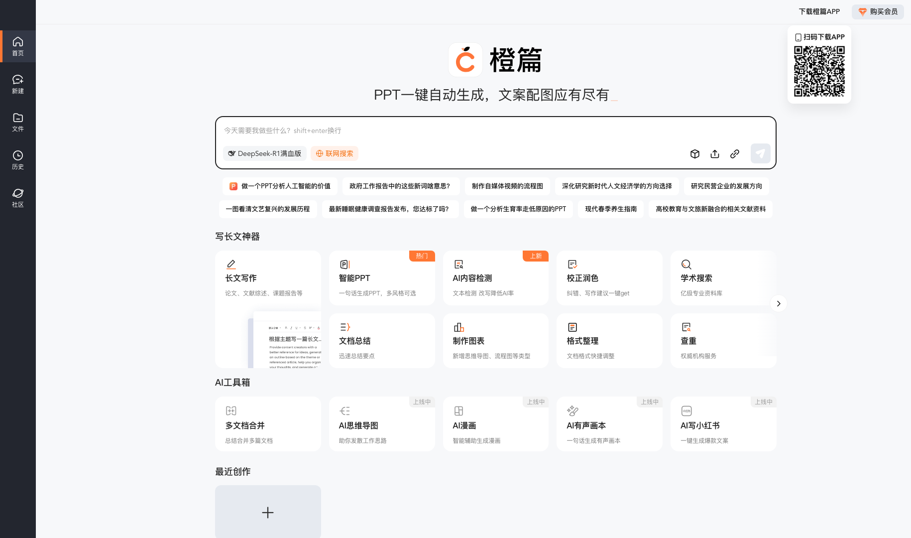
Task: Click the 制作图表 chart icon
Action: (458, 327)
